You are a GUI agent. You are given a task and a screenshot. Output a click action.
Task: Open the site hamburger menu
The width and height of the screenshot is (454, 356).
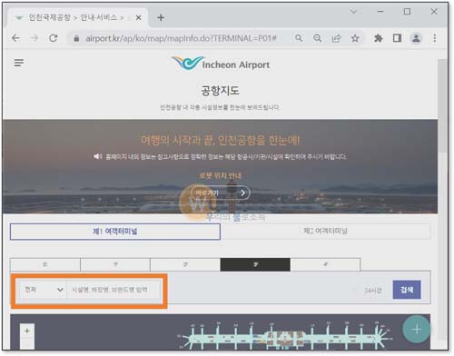19,63
